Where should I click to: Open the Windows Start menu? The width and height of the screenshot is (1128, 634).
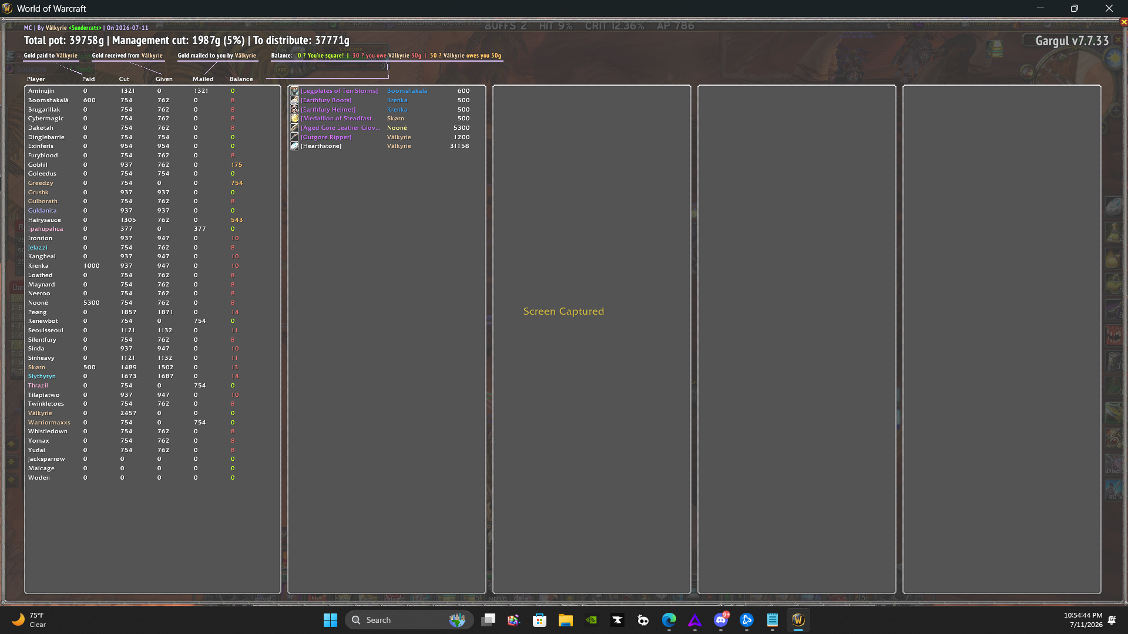pos(330,620)
